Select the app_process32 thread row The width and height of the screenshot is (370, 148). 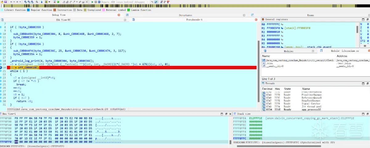coord(316,109)
